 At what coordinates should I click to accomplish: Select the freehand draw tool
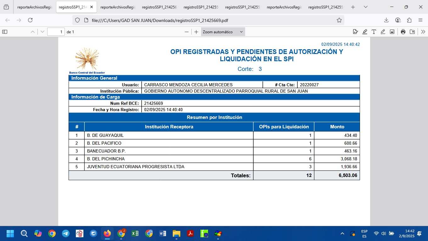pyautogui.click(x=383, y=32)
